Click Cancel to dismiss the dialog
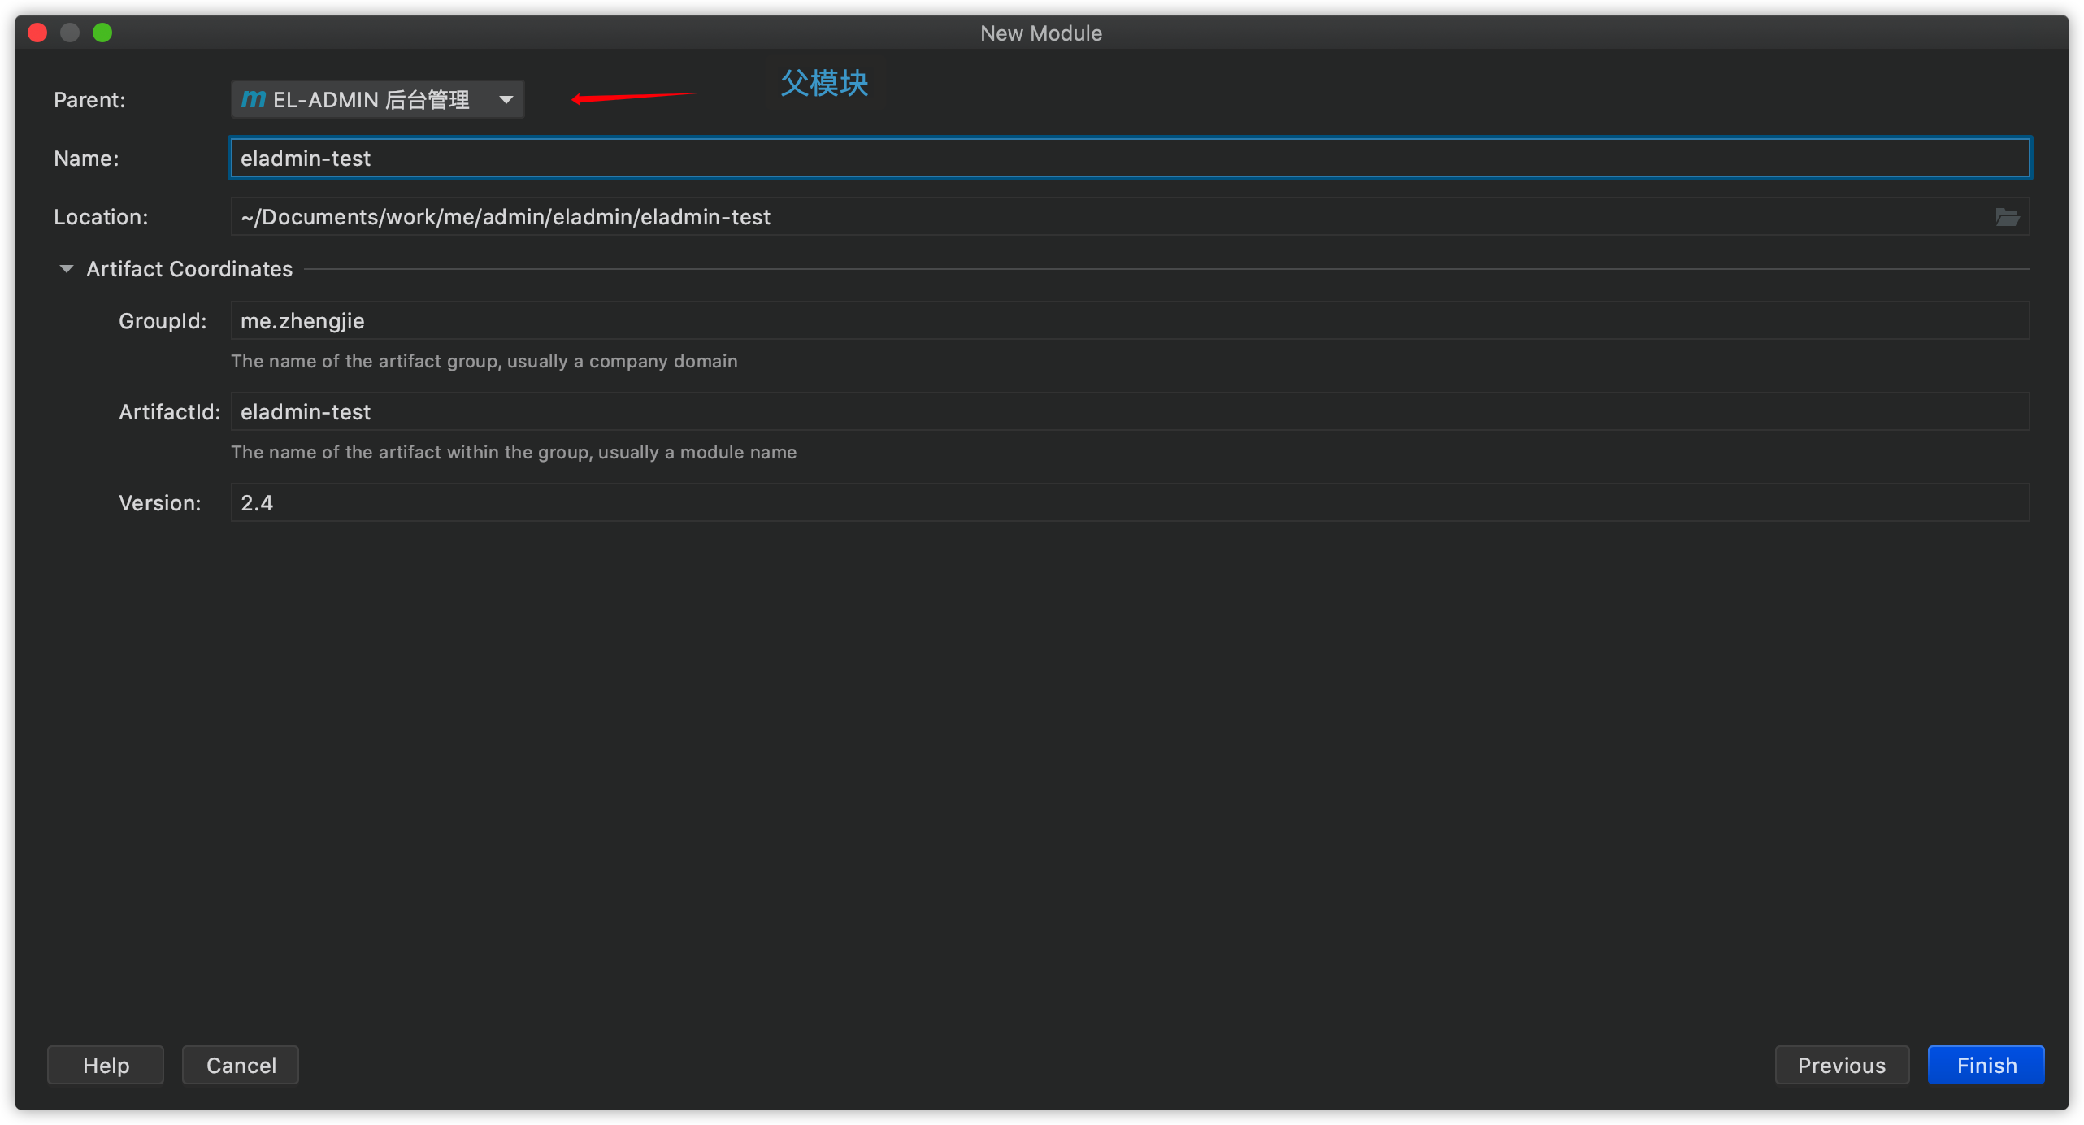2084x1125 pixels. tap(242, 1066)
